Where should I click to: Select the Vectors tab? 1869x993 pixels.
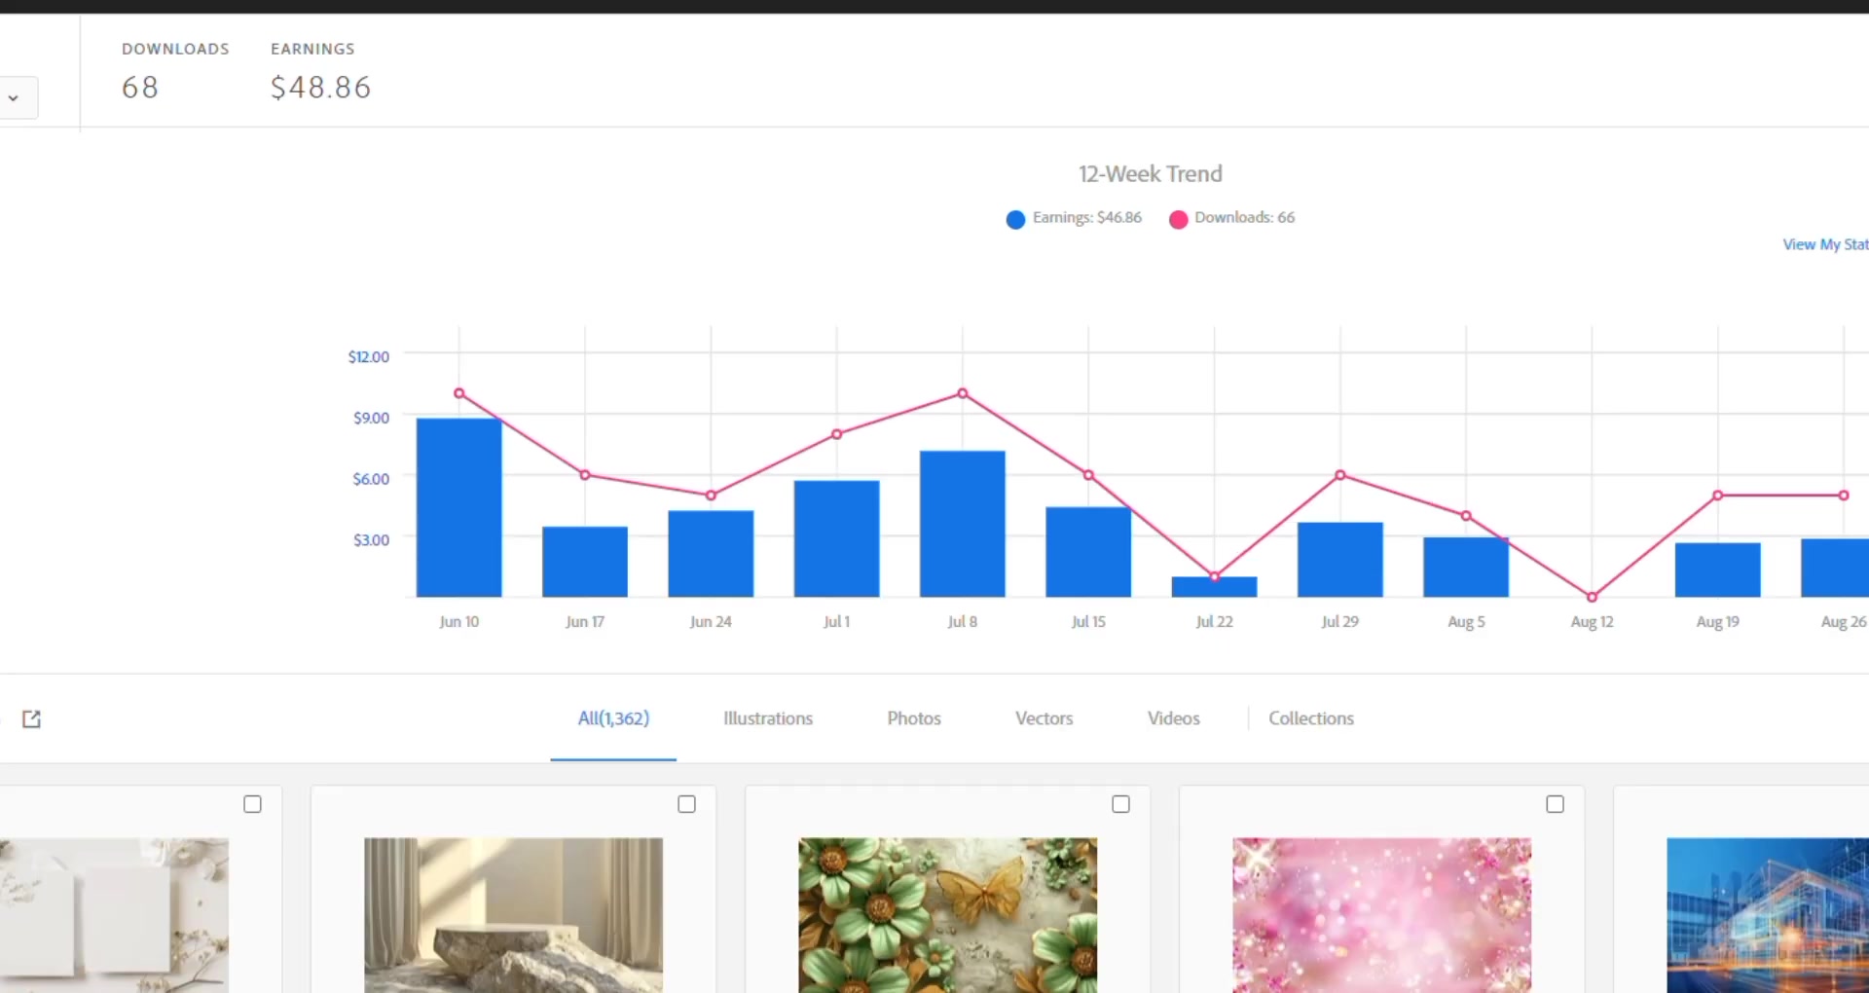tap(1044, 718)
